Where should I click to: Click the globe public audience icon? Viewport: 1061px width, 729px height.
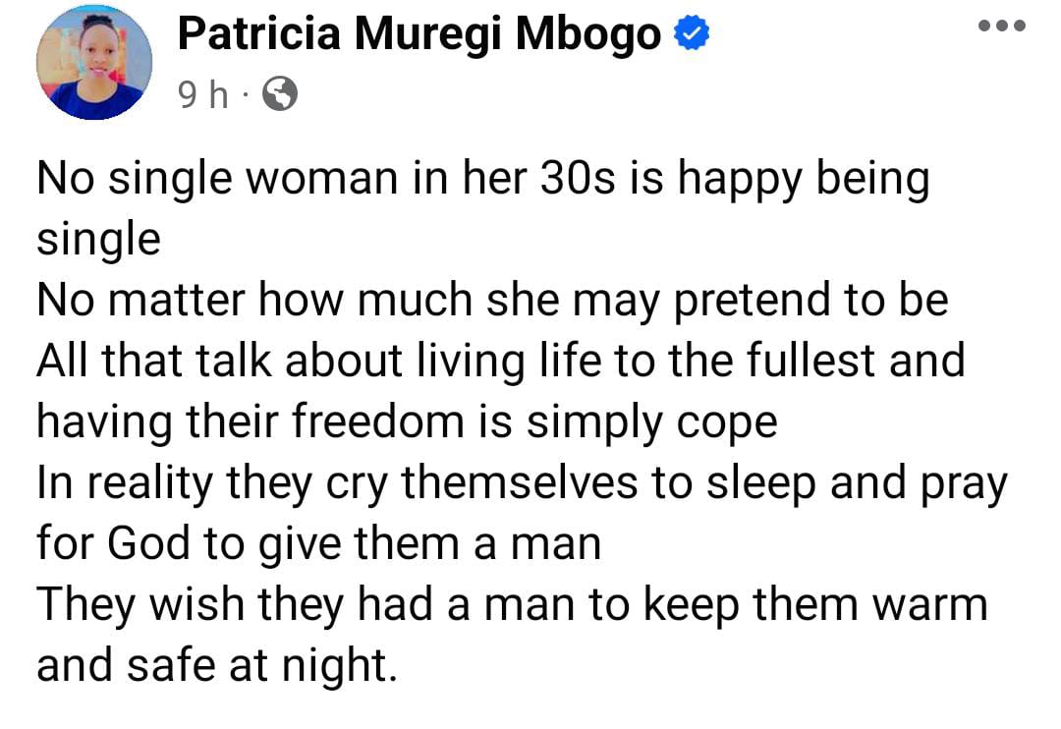[279, 93]
